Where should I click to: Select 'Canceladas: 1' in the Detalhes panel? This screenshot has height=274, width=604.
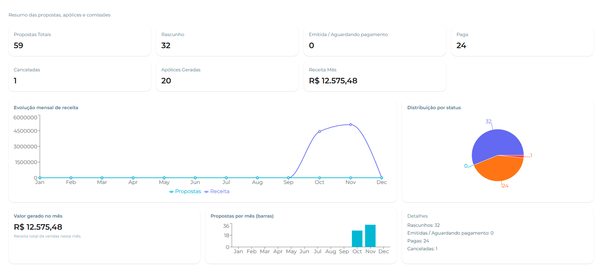tap(422, 249)
